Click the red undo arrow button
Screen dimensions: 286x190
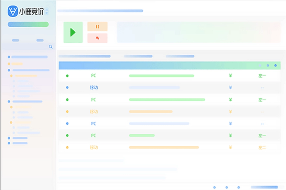97,38
